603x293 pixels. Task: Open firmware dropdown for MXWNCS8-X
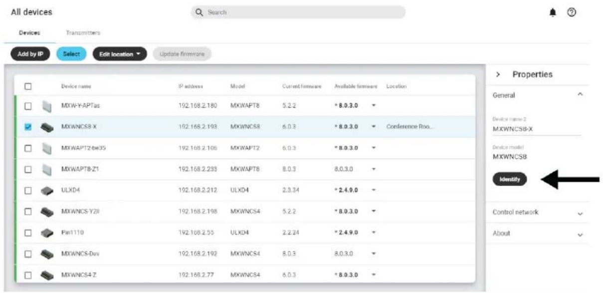point(374,127)
